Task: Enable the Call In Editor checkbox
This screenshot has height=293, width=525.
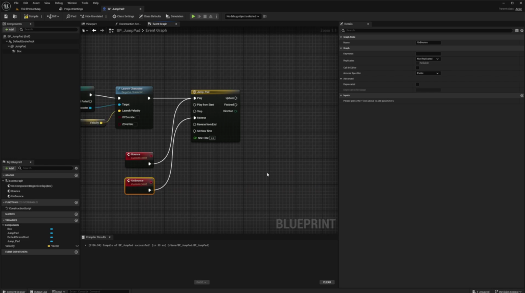Action: [417, 68]
